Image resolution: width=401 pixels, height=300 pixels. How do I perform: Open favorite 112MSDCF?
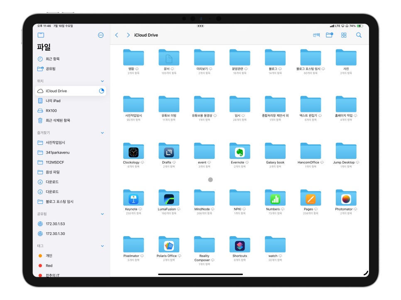[x=70, y=162]
